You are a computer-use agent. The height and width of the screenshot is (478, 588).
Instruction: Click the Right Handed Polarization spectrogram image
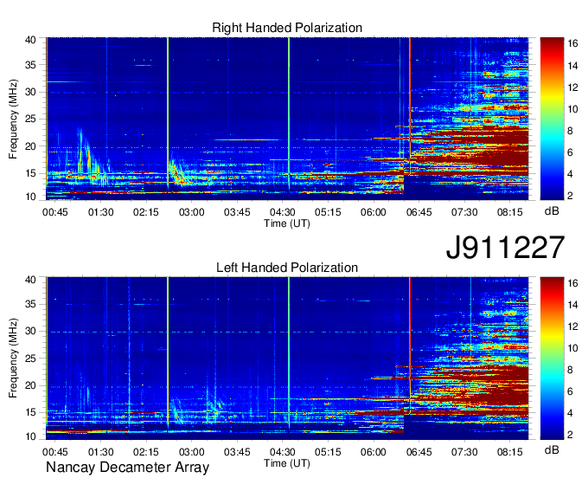click(x=287, y=119)
